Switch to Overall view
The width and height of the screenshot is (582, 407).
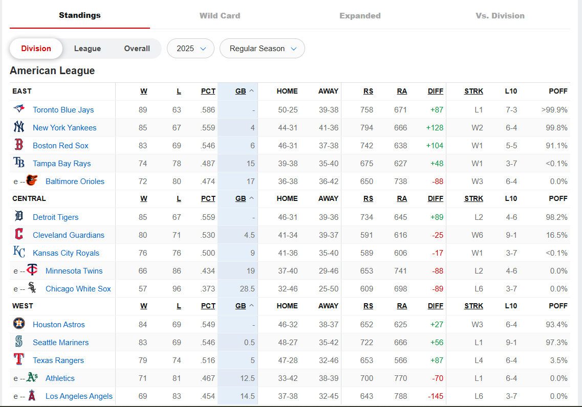point(137,49)
